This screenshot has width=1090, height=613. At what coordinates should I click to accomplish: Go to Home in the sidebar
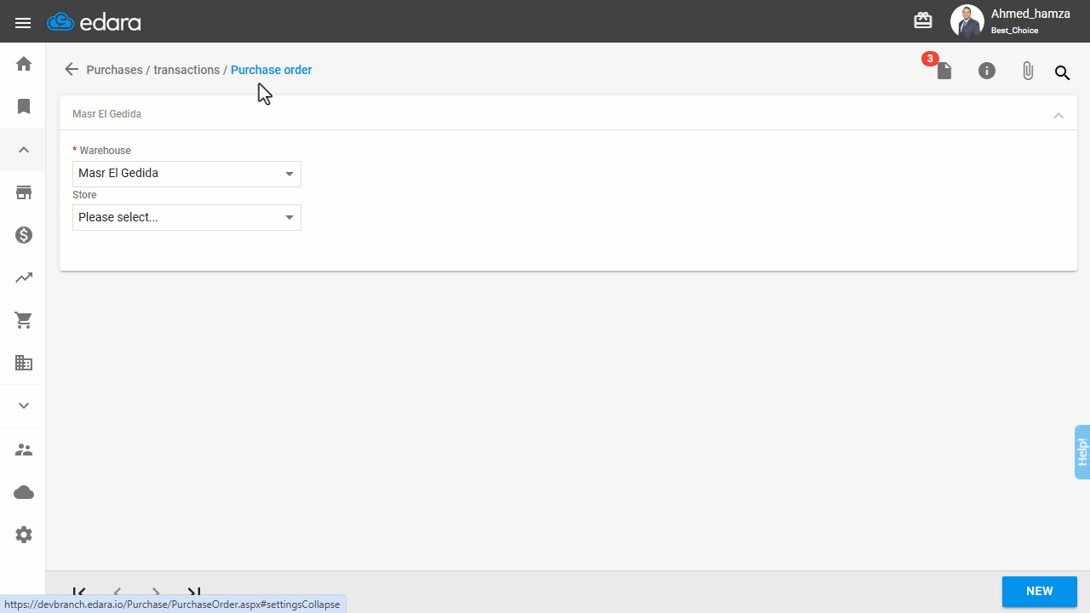(x=24, y=64)
